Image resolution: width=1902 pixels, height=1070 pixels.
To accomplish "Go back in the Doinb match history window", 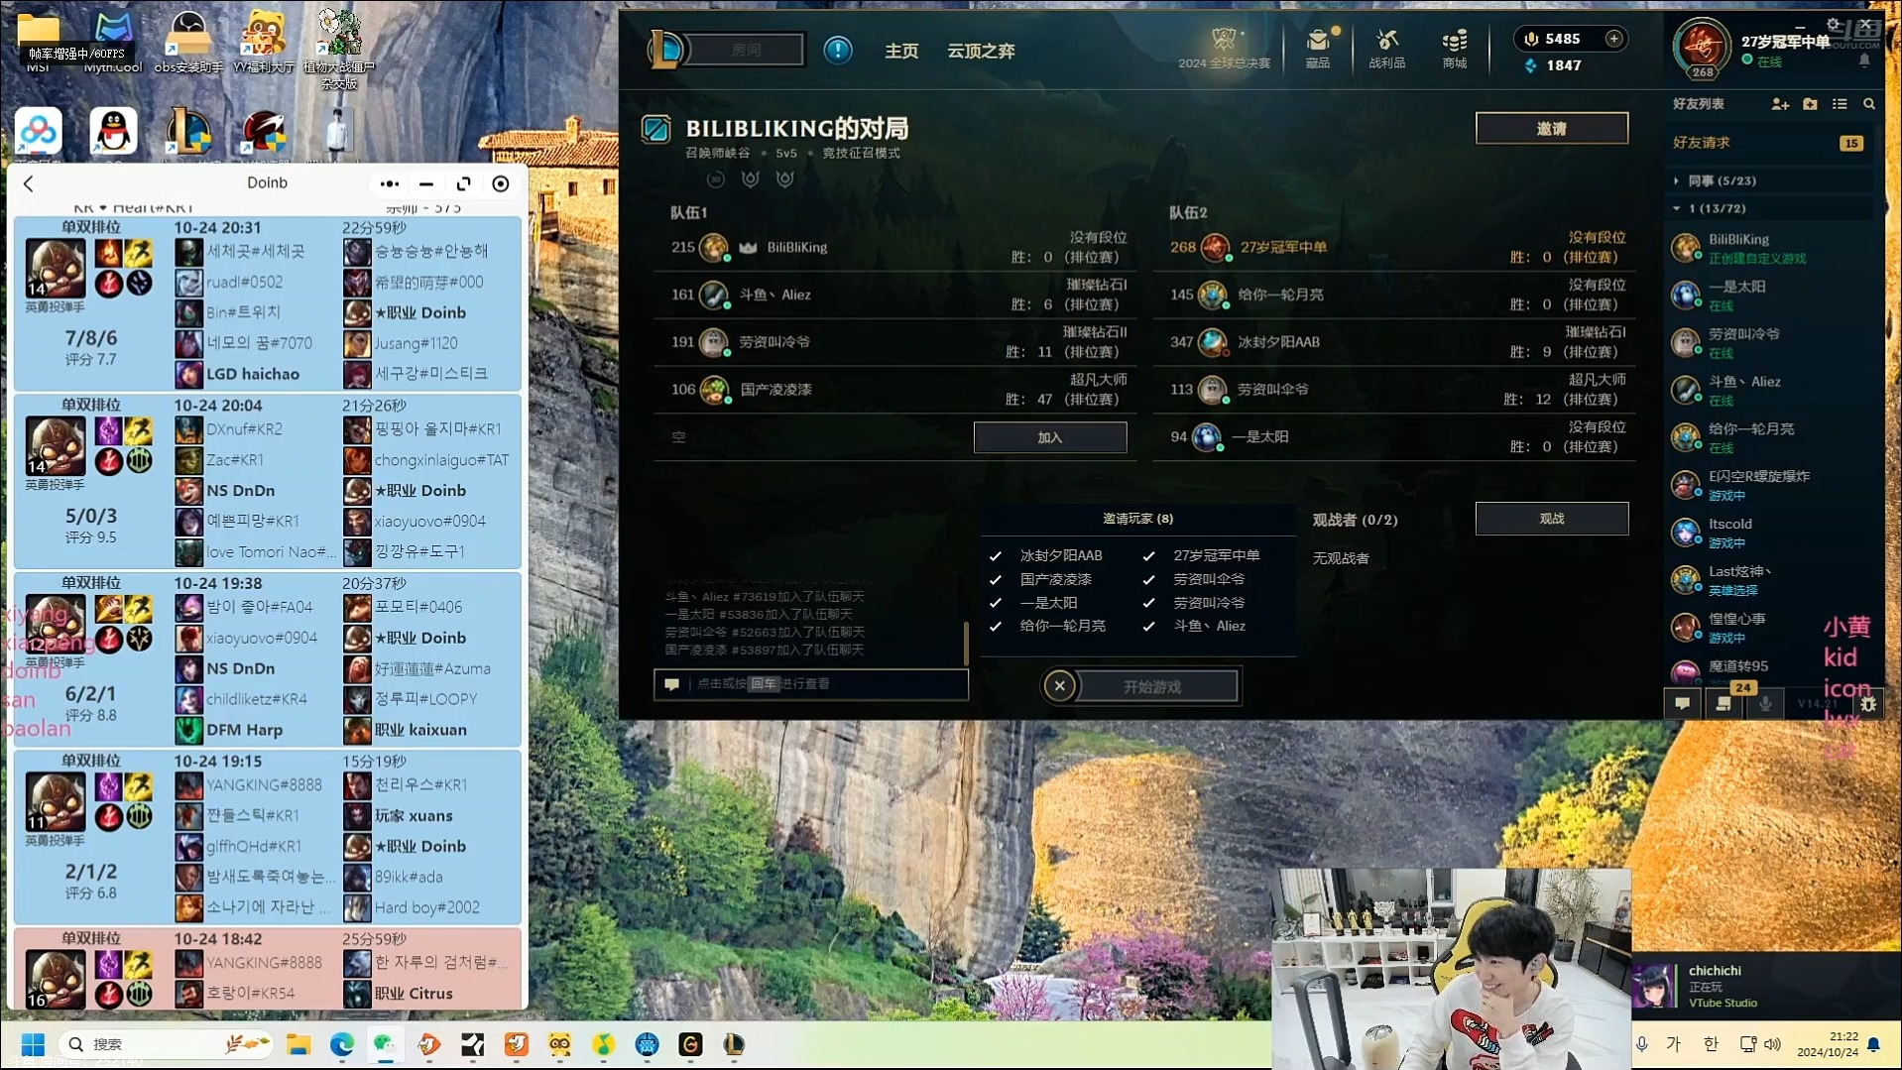I will coord(29,183).
